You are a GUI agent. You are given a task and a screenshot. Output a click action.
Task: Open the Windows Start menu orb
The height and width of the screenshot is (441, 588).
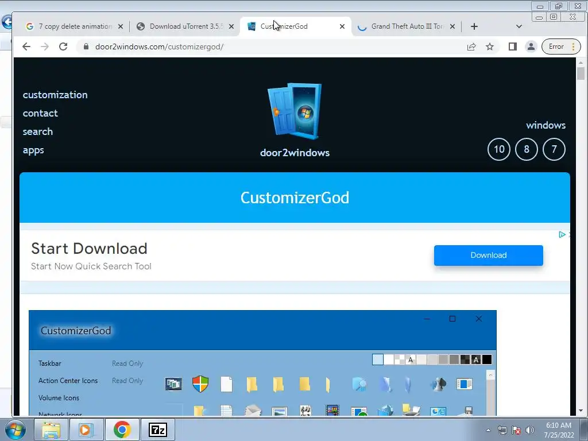coord(16,430)
